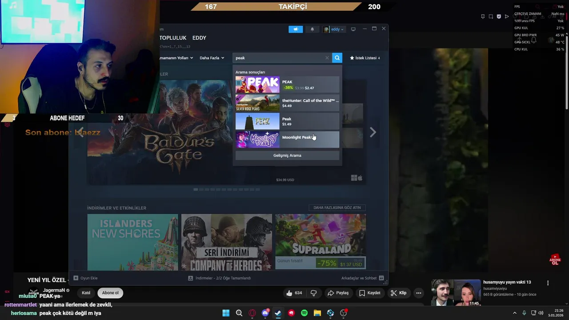Select the Peak result priced $1.49

tap(287, 121)
